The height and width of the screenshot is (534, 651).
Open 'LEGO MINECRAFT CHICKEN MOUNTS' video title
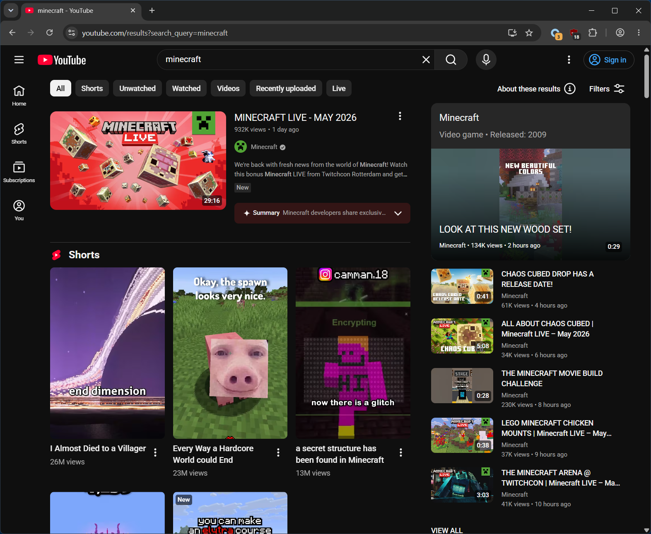coord(557,428)
